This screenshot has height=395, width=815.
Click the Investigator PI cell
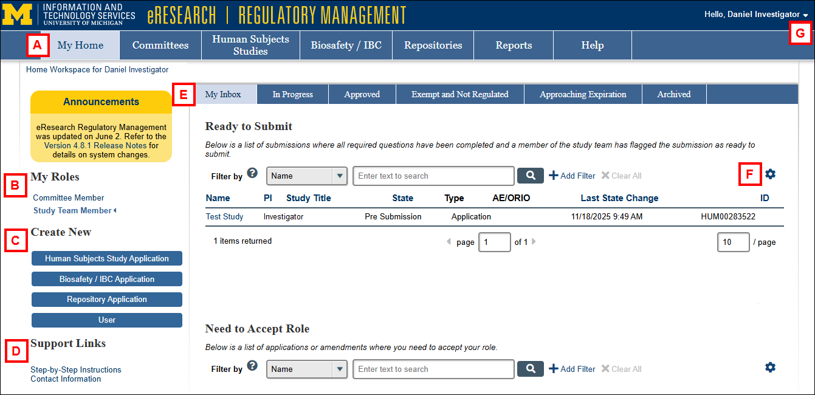pyautogui.click(x=283, y=216)
